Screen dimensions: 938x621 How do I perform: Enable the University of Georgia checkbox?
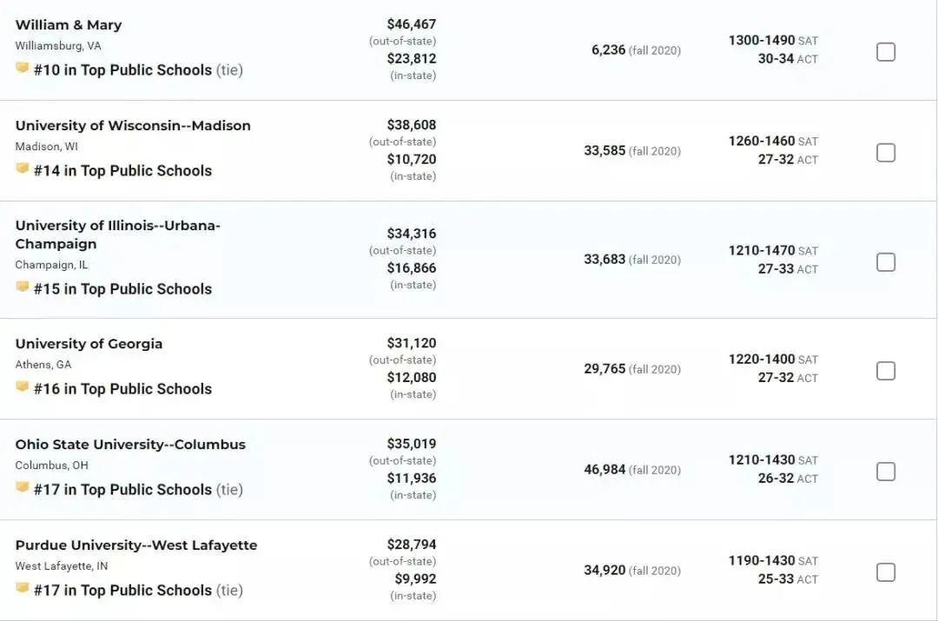pyautogui.click(x=885, y=371)
